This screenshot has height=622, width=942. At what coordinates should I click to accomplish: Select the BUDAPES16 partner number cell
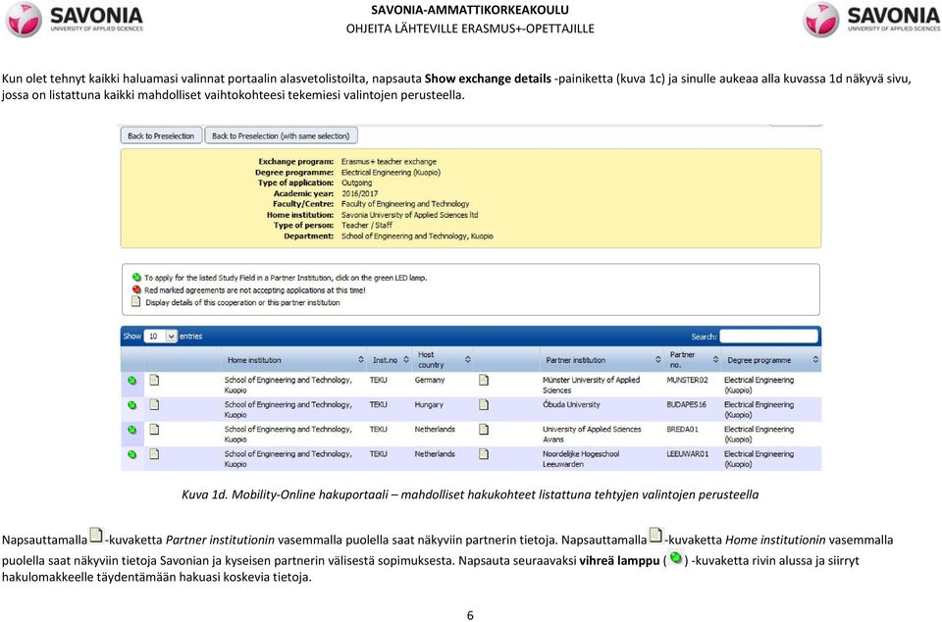coord(687,404)
